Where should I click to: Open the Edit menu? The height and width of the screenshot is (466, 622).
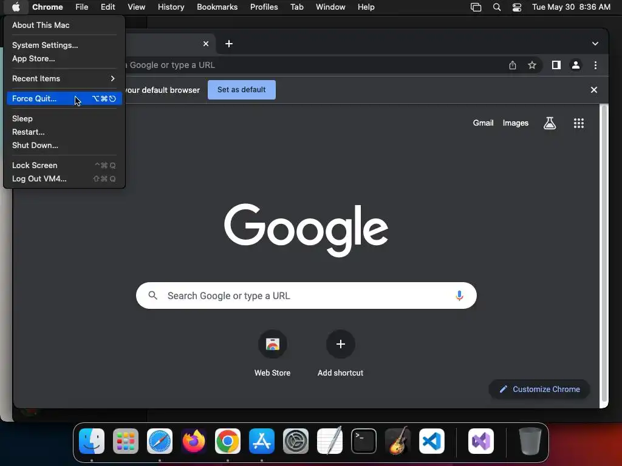click(x=108, y=7)
